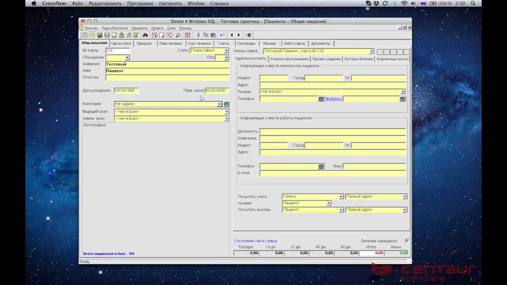Screen dimensions: 507x285
Task: Switch to the Амбул.карта tab
Action: 294,44
